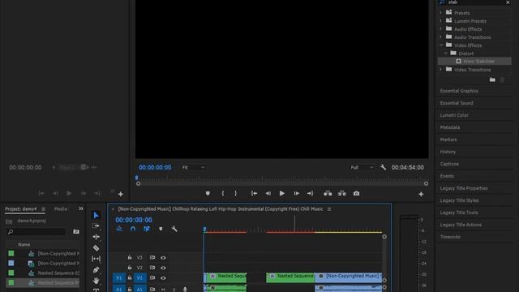The image size is (519, 292).
Task: Collapse the Video Effects folder
Action: (x=441, y=45)
